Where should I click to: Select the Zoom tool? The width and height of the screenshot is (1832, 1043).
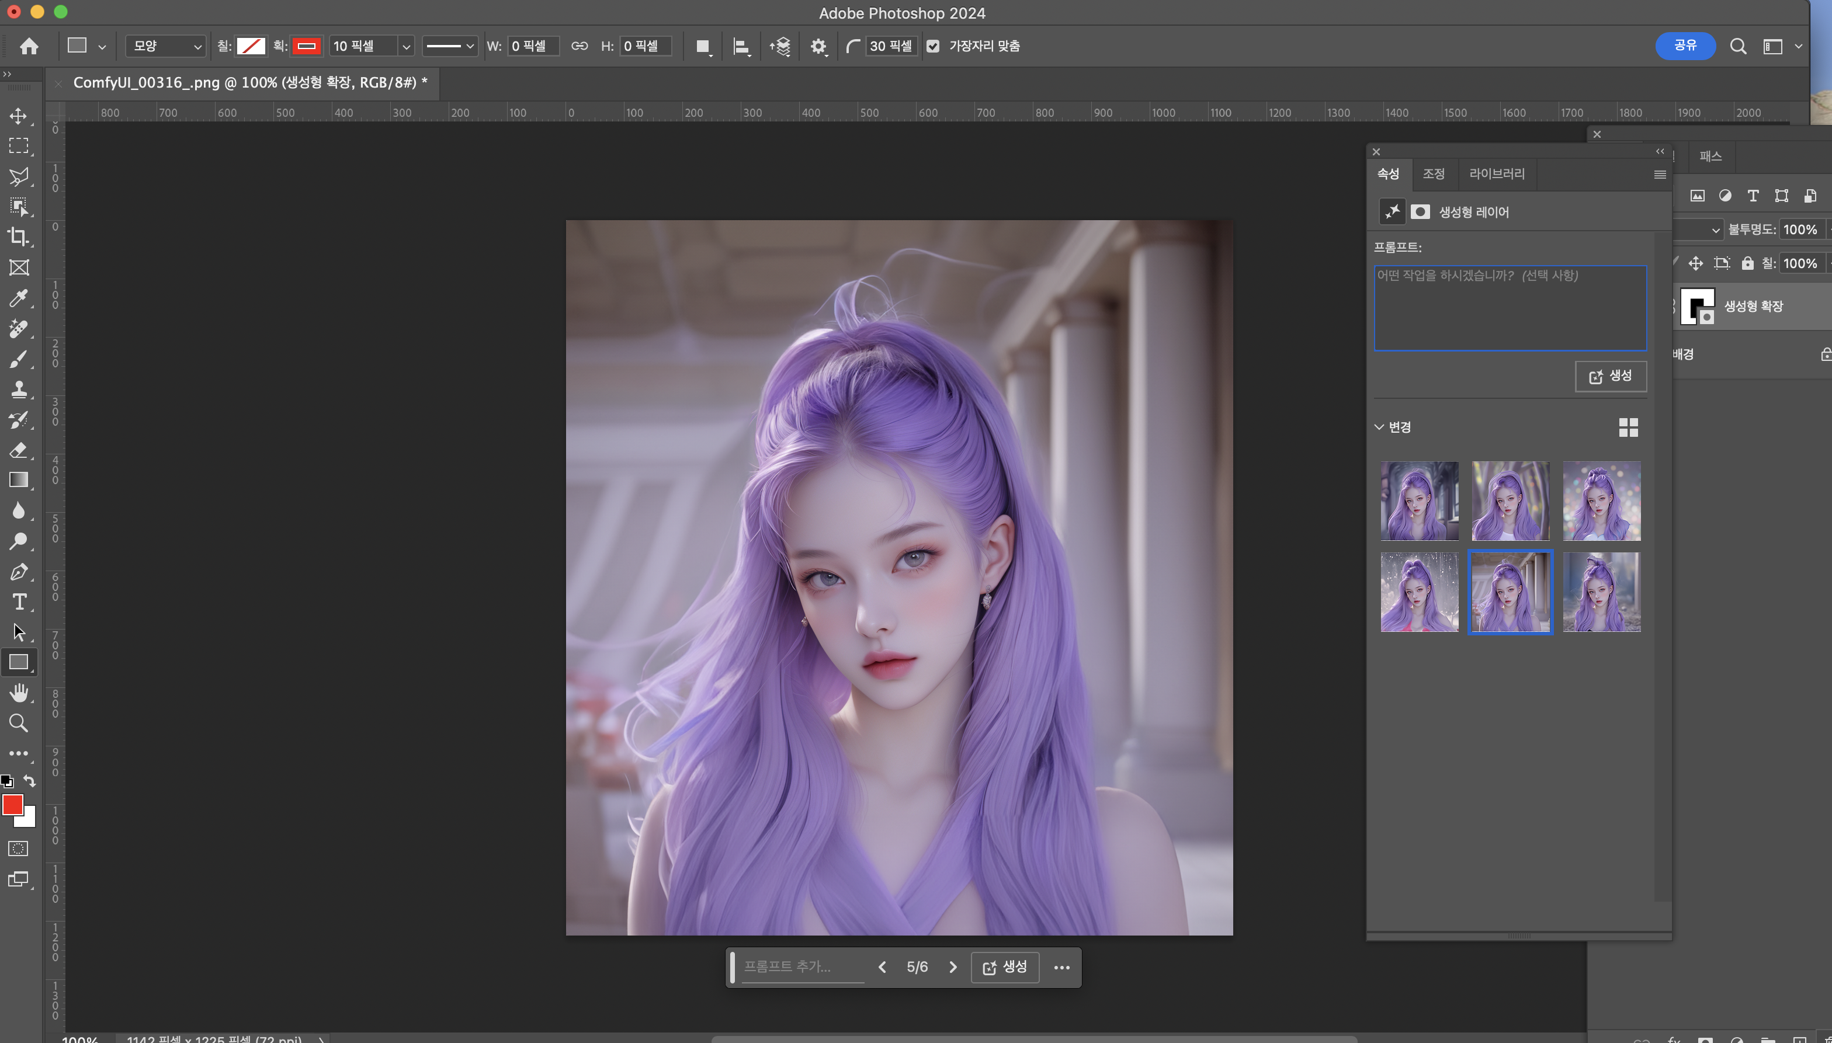(x=19, y=723)
